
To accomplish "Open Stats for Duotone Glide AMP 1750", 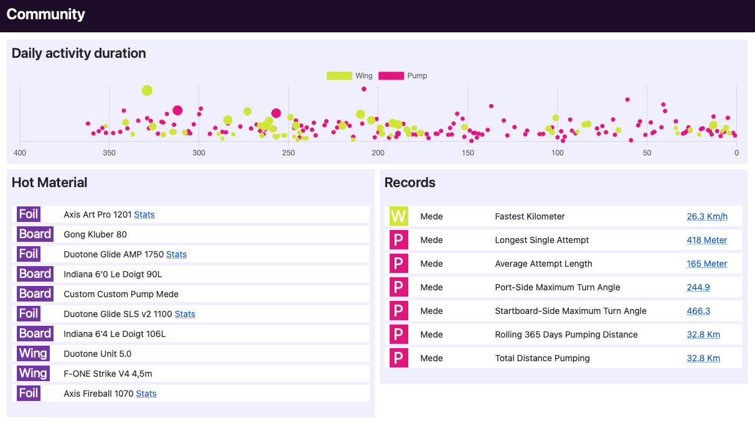I will [176, 254].
